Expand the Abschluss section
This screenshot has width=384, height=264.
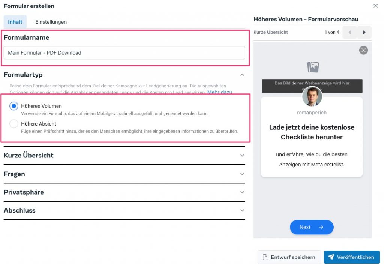point(242,211)
